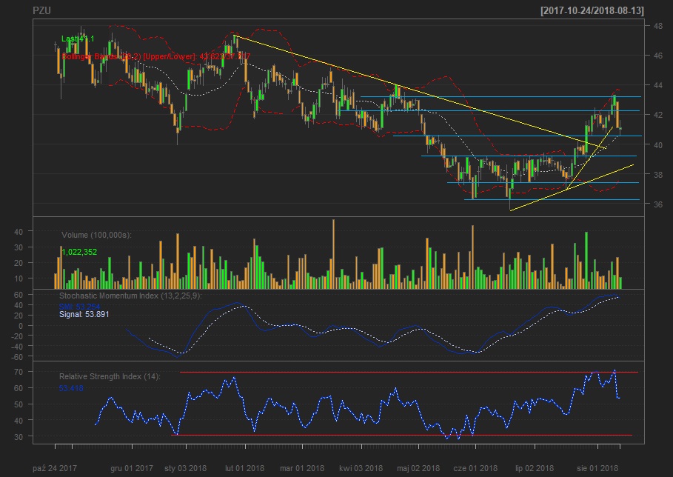The height and width of the screenshot is (477, 673).
Task: Click the tall green volume bar before sie 2018
Action: pyautogui.click(x=586, y=260)
